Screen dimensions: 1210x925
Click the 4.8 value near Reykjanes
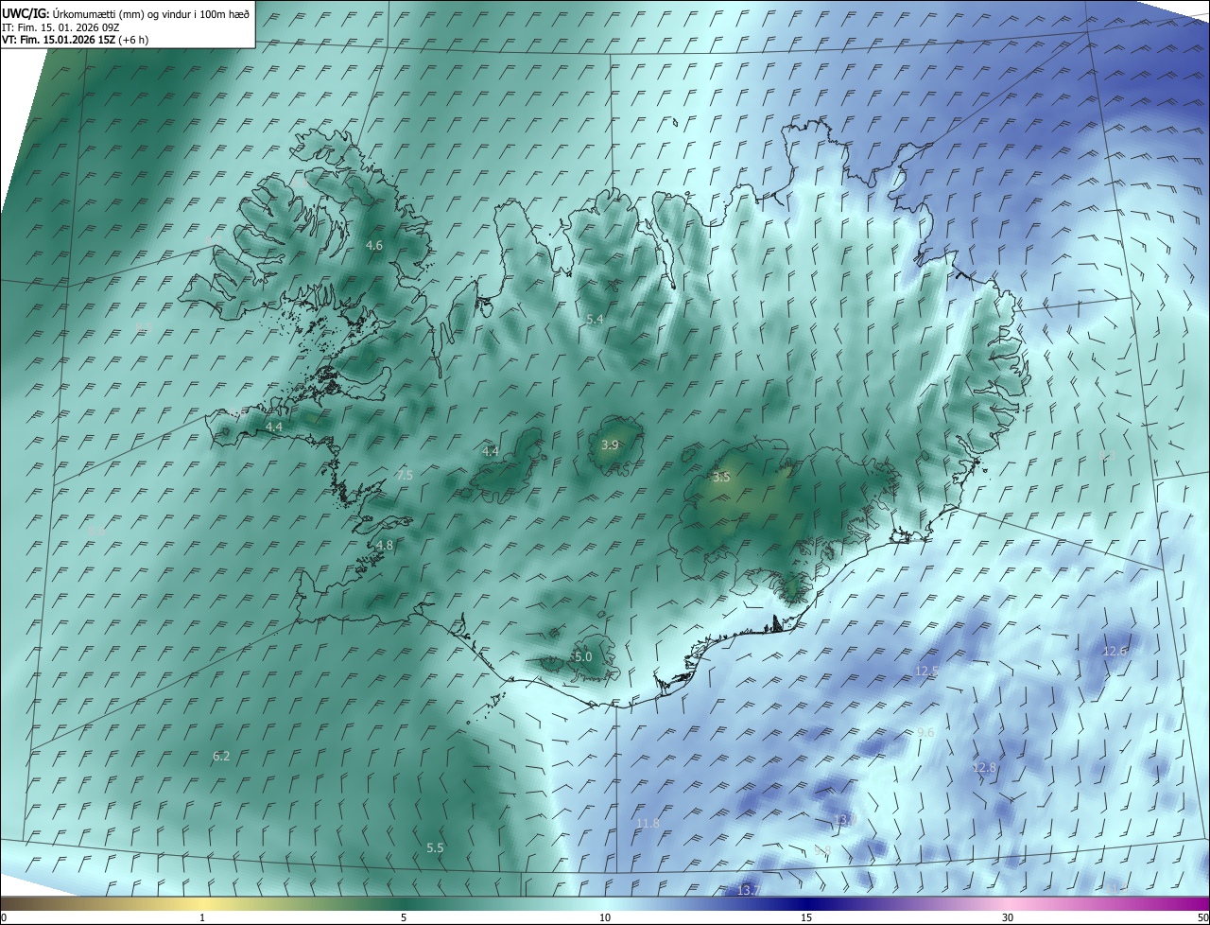coord(384,546)
